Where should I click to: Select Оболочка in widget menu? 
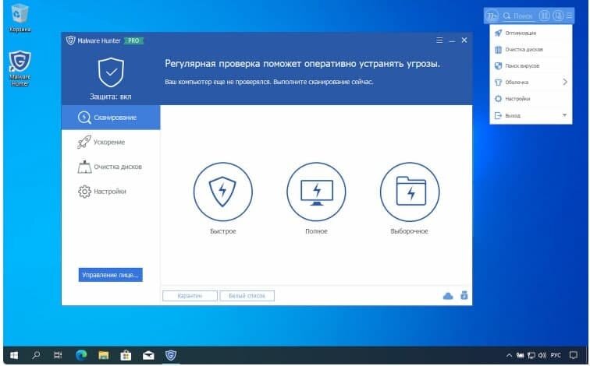click(x=531, y=83)
